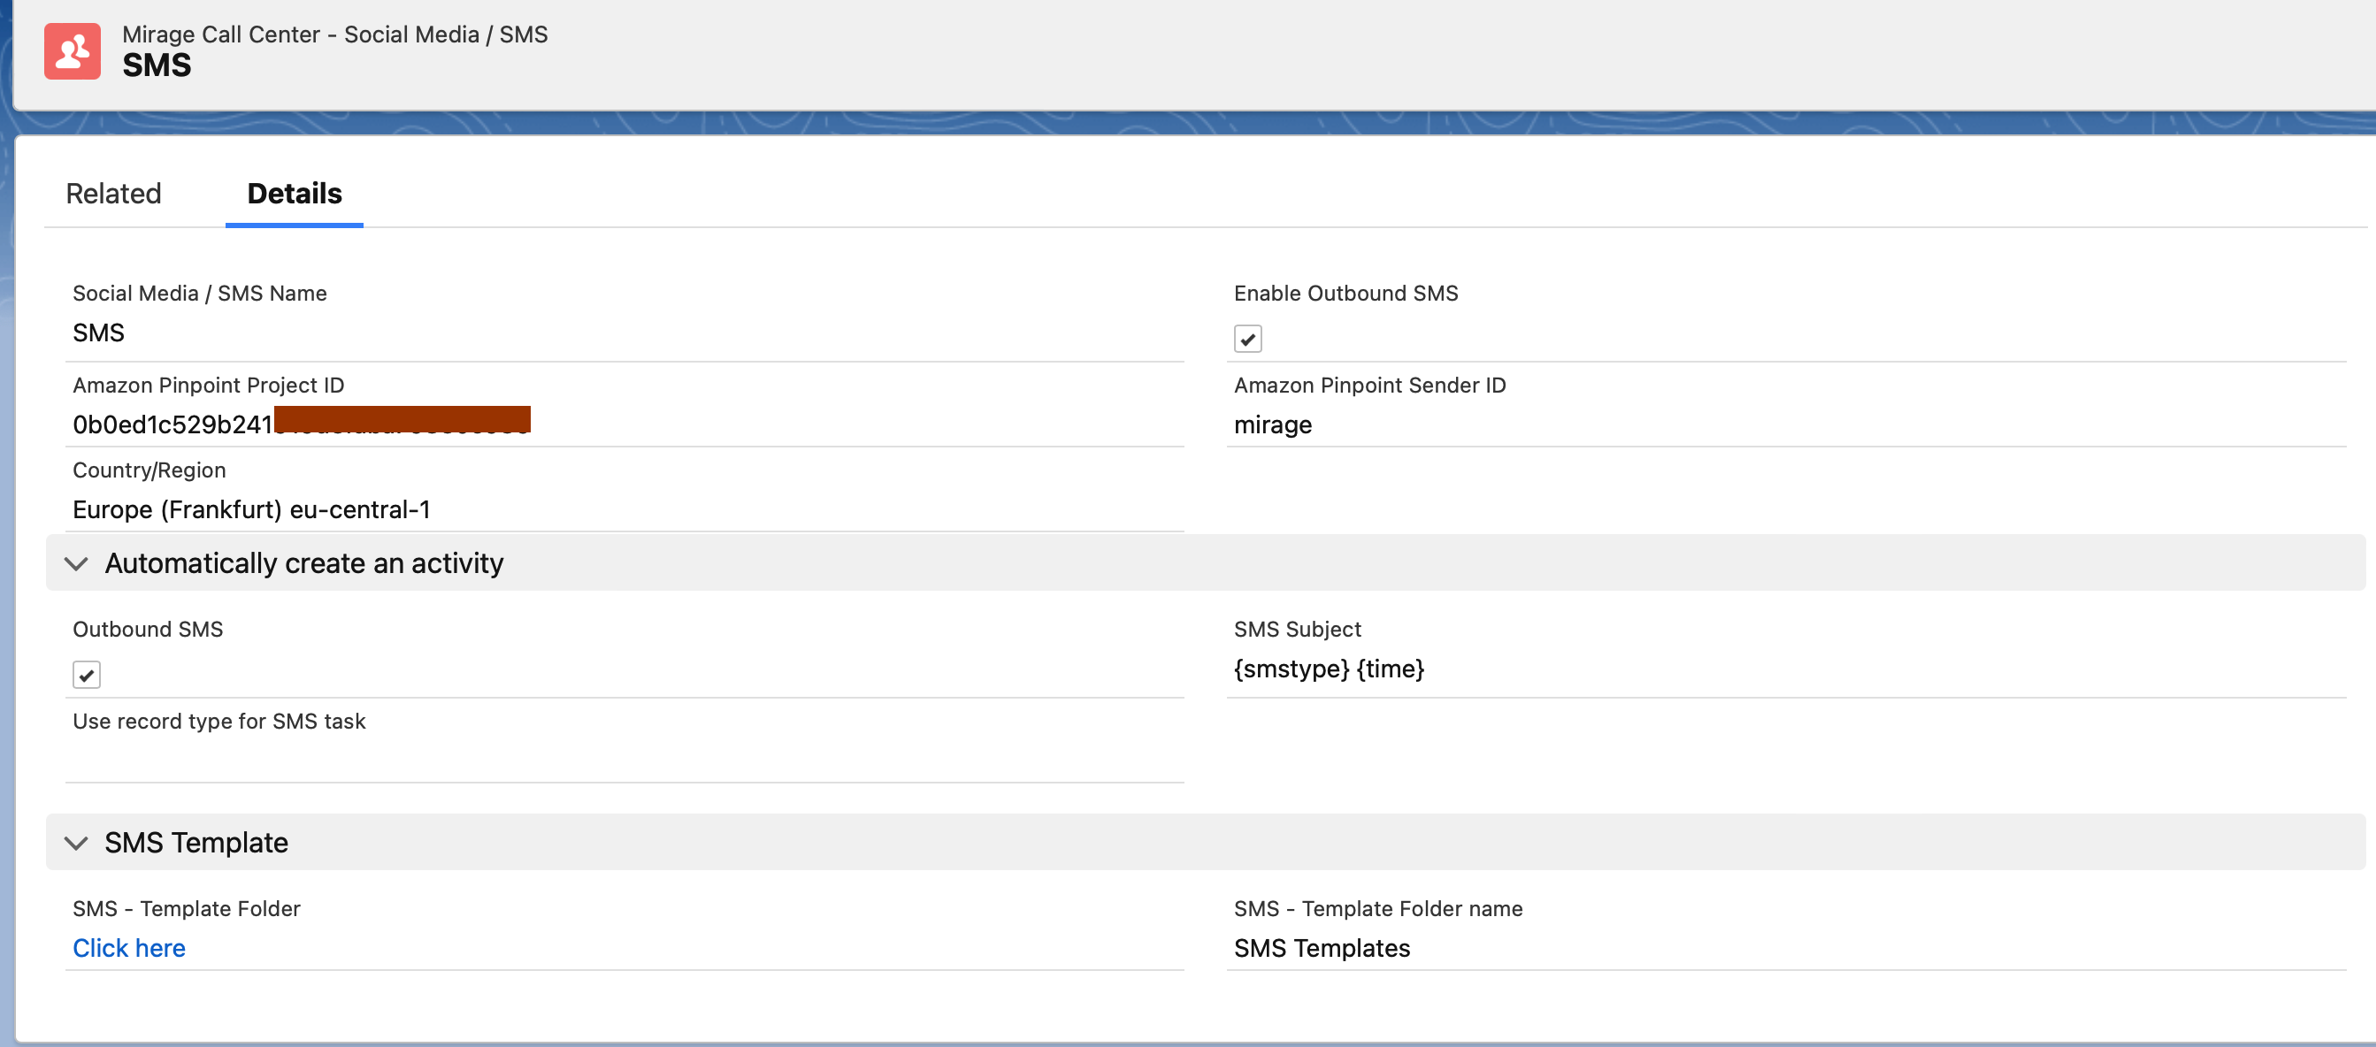Select the Details tab

pos(295,194)
